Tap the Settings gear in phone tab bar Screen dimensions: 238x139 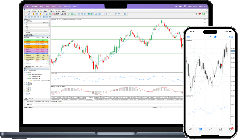(x=230, y=130)
